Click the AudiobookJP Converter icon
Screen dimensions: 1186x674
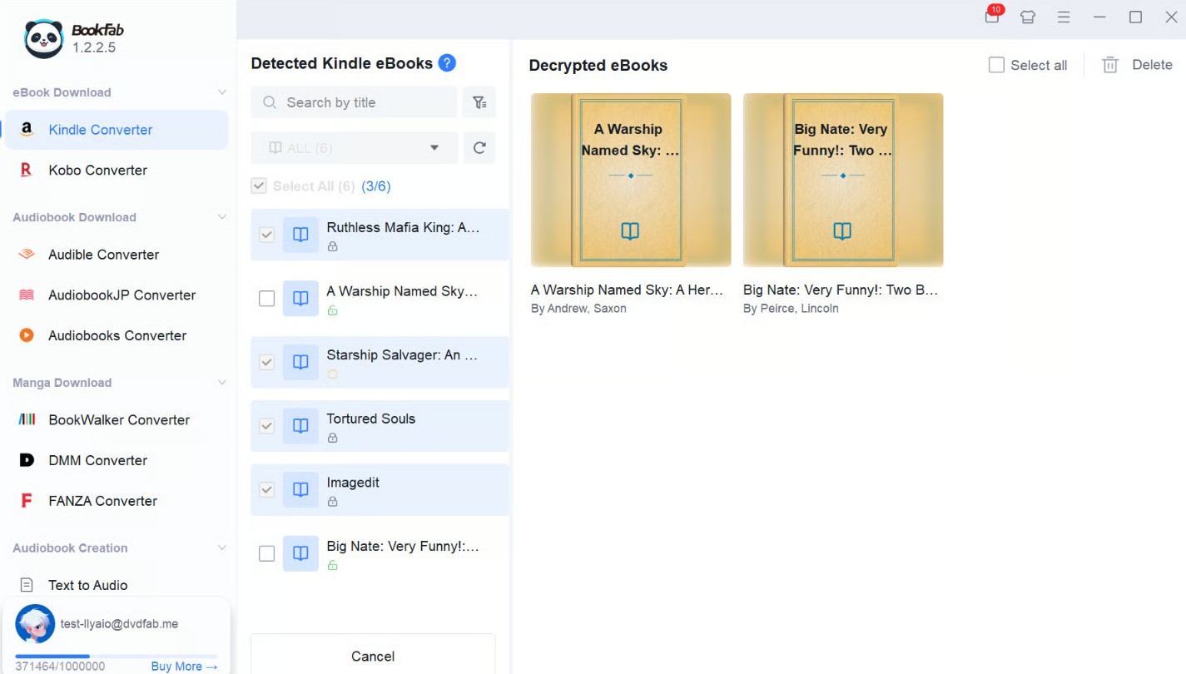(27, 295)
